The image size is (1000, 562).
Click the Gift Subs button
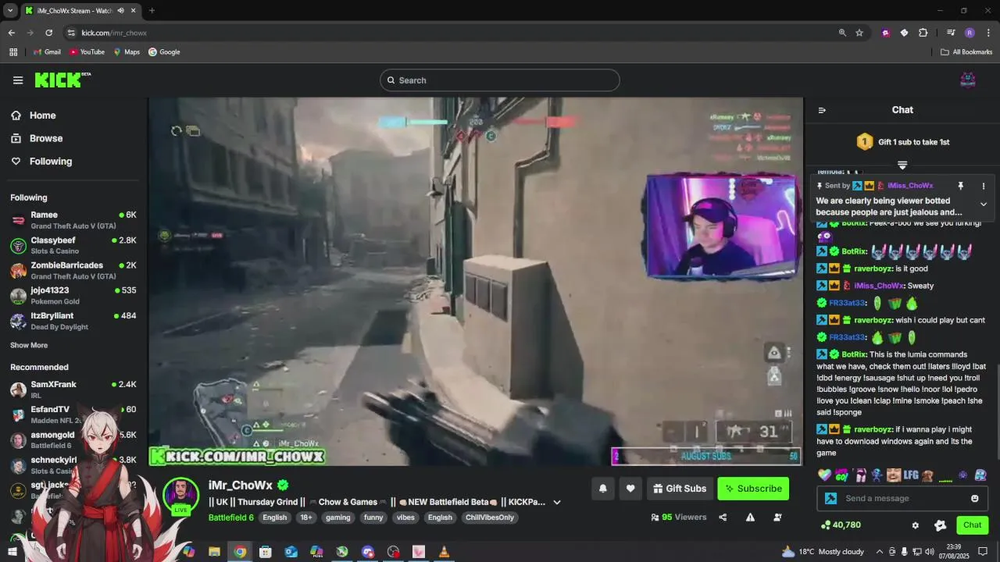tap(679, 489)
